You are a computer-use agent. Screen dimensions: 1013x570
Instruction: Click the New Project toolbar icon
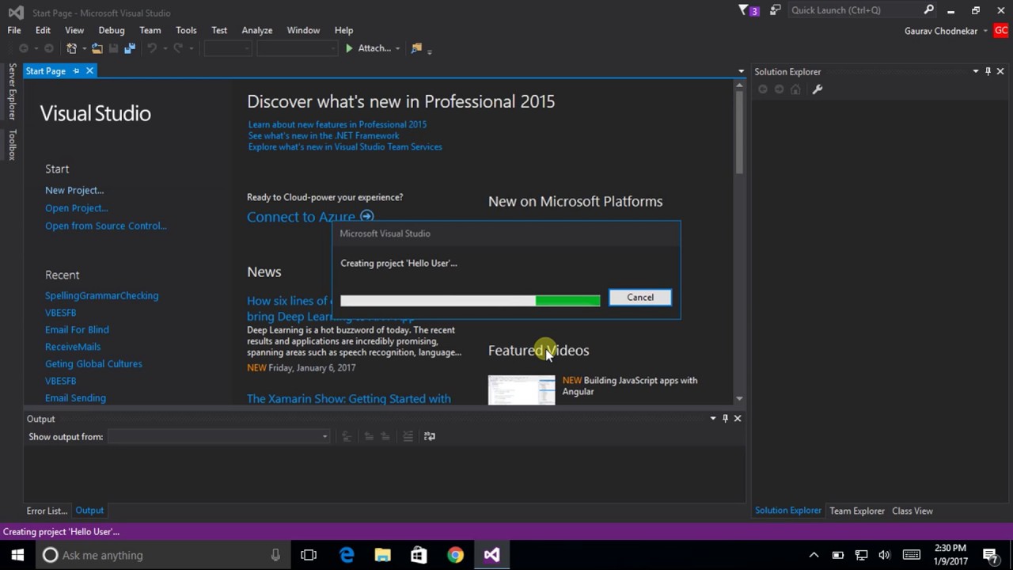71,48
